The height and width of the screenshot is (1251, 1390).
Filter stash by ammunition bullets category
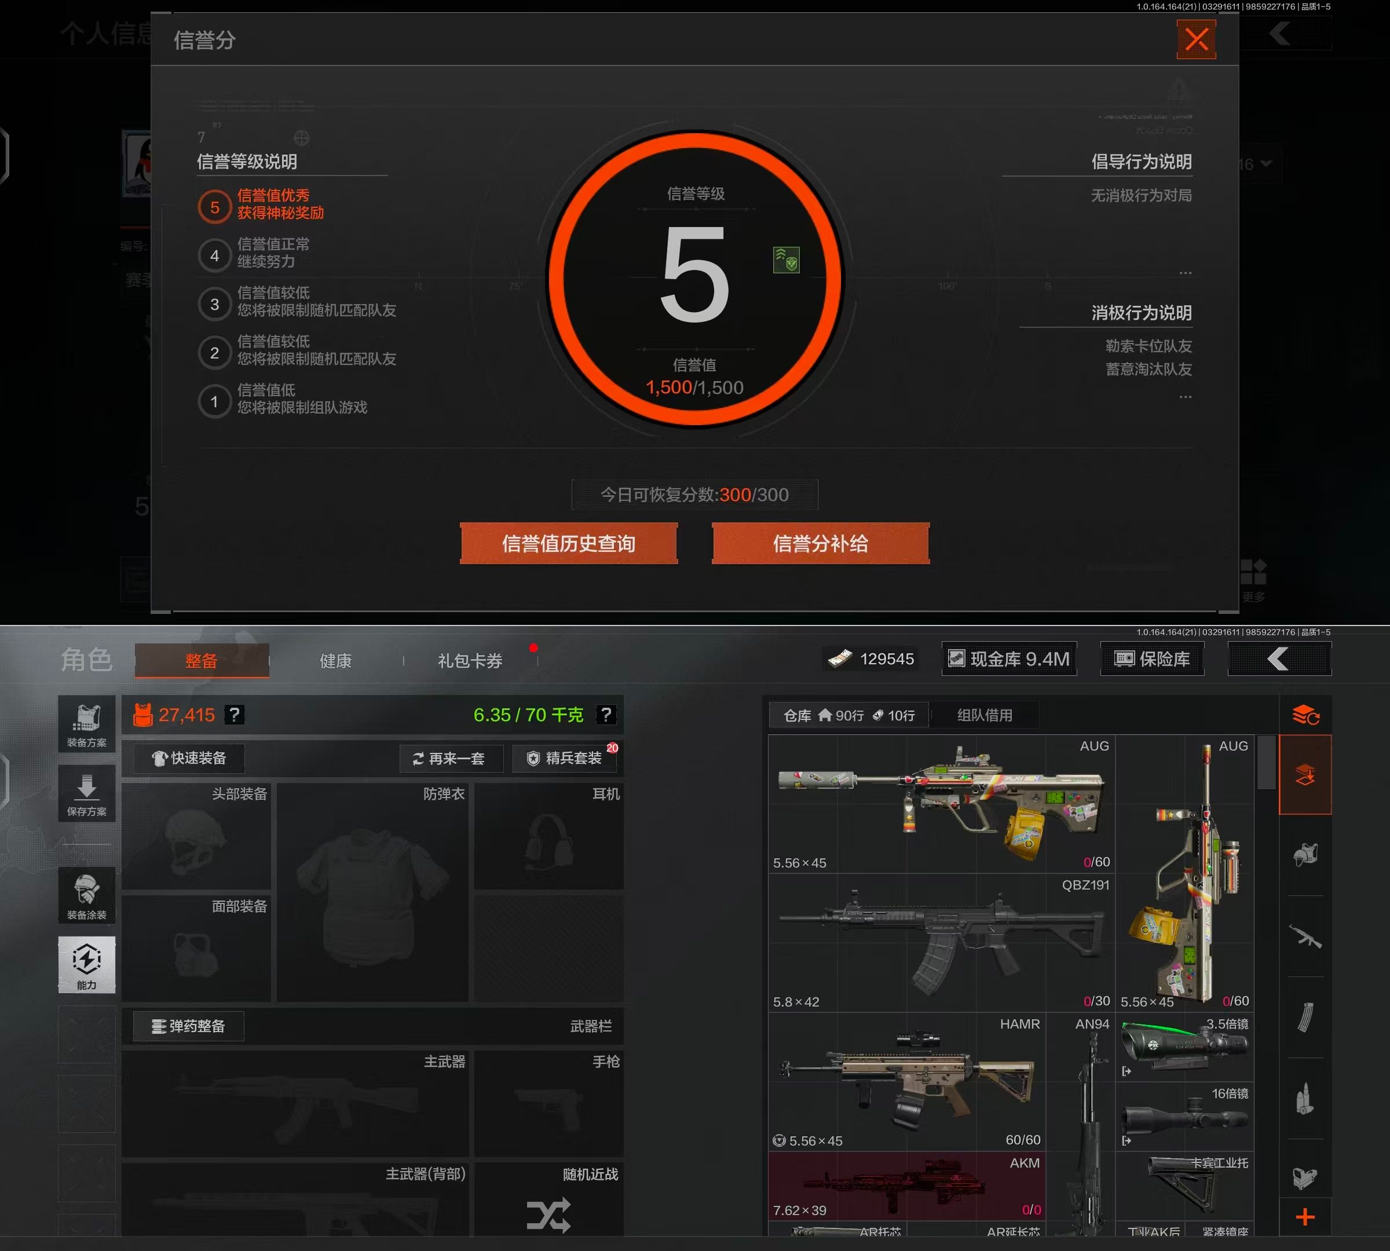pyautogui.click(x=1305, y=1099)
